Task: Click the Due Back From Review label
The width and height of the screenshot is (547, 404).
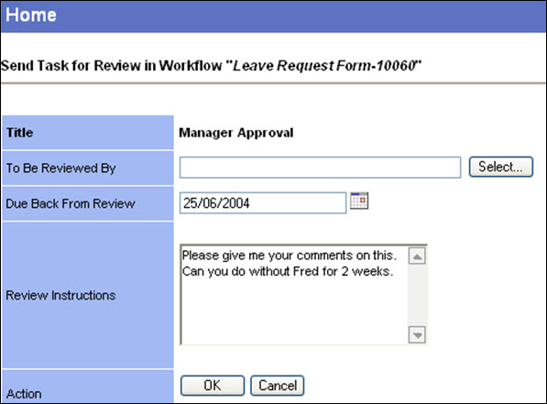Action: 71,203
